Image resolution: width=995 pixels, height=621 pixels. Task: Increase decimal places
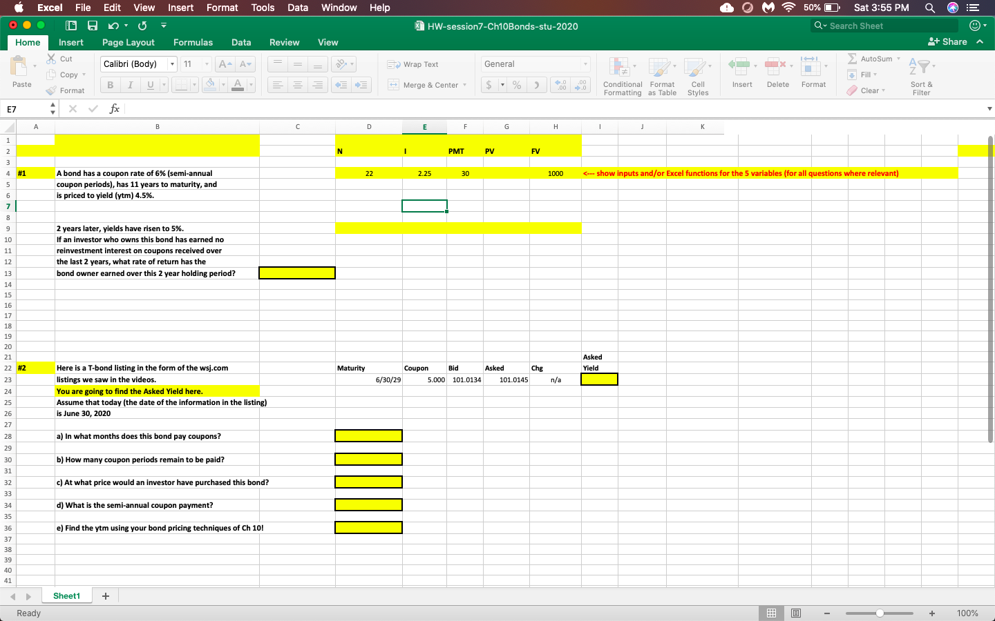tap(579, 84)
